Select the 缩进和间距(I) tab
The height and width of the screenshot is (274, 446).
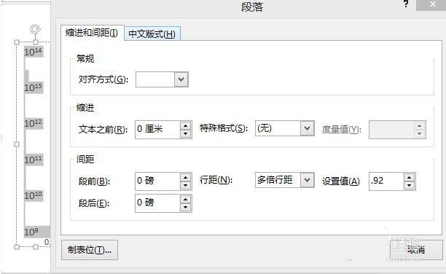click(92, 33)
